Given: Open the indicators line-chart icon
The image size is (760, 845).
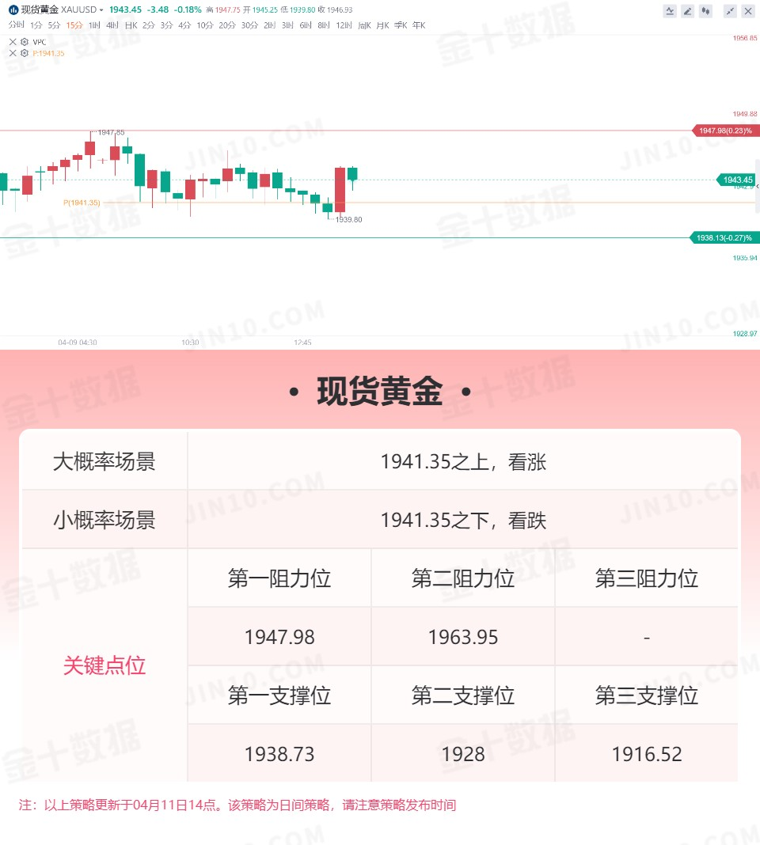Looking at the screenshot, I should click(x=670, y=11).
